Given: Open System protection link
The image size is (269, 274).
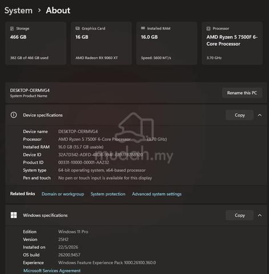Looking at the screenshot, I should point(108,194).
